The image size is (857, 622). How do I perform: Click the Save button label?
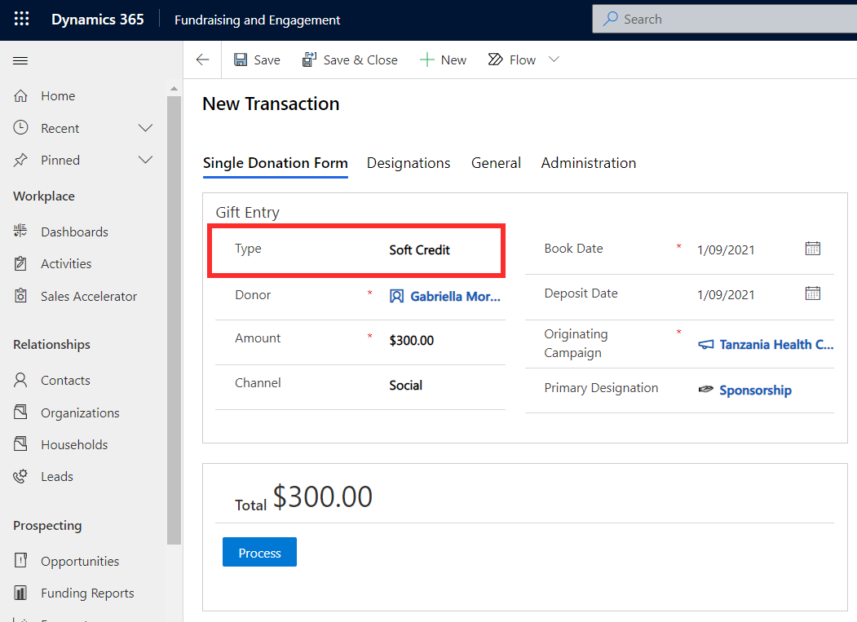[267, 60]
